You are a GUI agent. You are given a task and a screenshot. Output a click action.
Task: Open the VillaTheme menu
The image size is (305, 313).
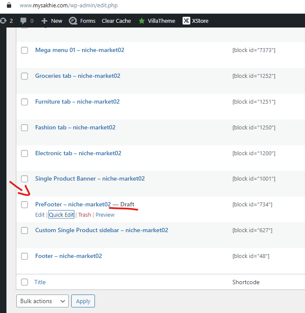(162, 21)
